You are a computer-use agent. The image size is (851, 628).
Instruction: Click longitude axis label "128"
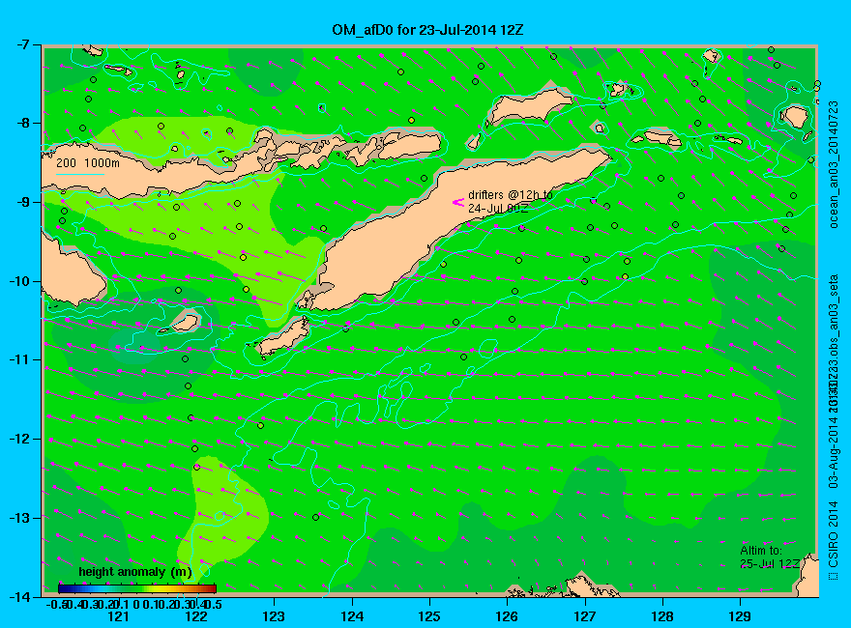[x=662, y=616]
